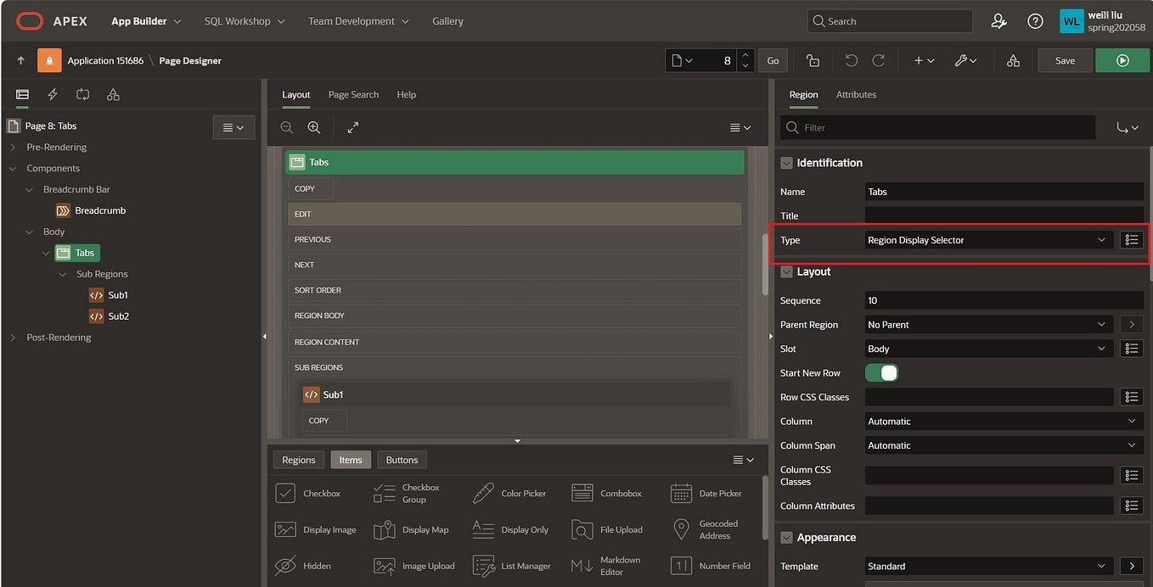Click the Save button
The image size is (1153, 587).
coord(1064,60)
